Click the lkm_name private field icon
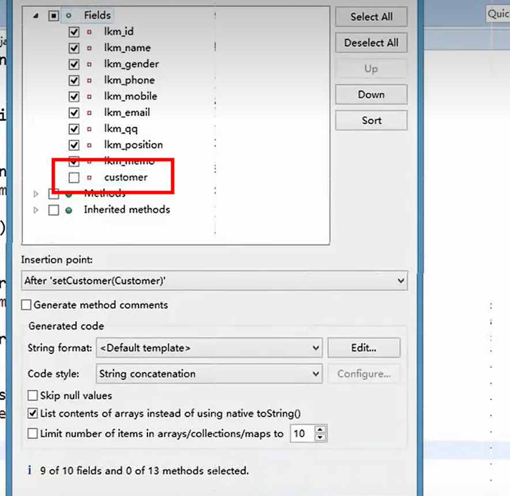The height and width of the screenshot is (496, 510). (x=89, y=48)
